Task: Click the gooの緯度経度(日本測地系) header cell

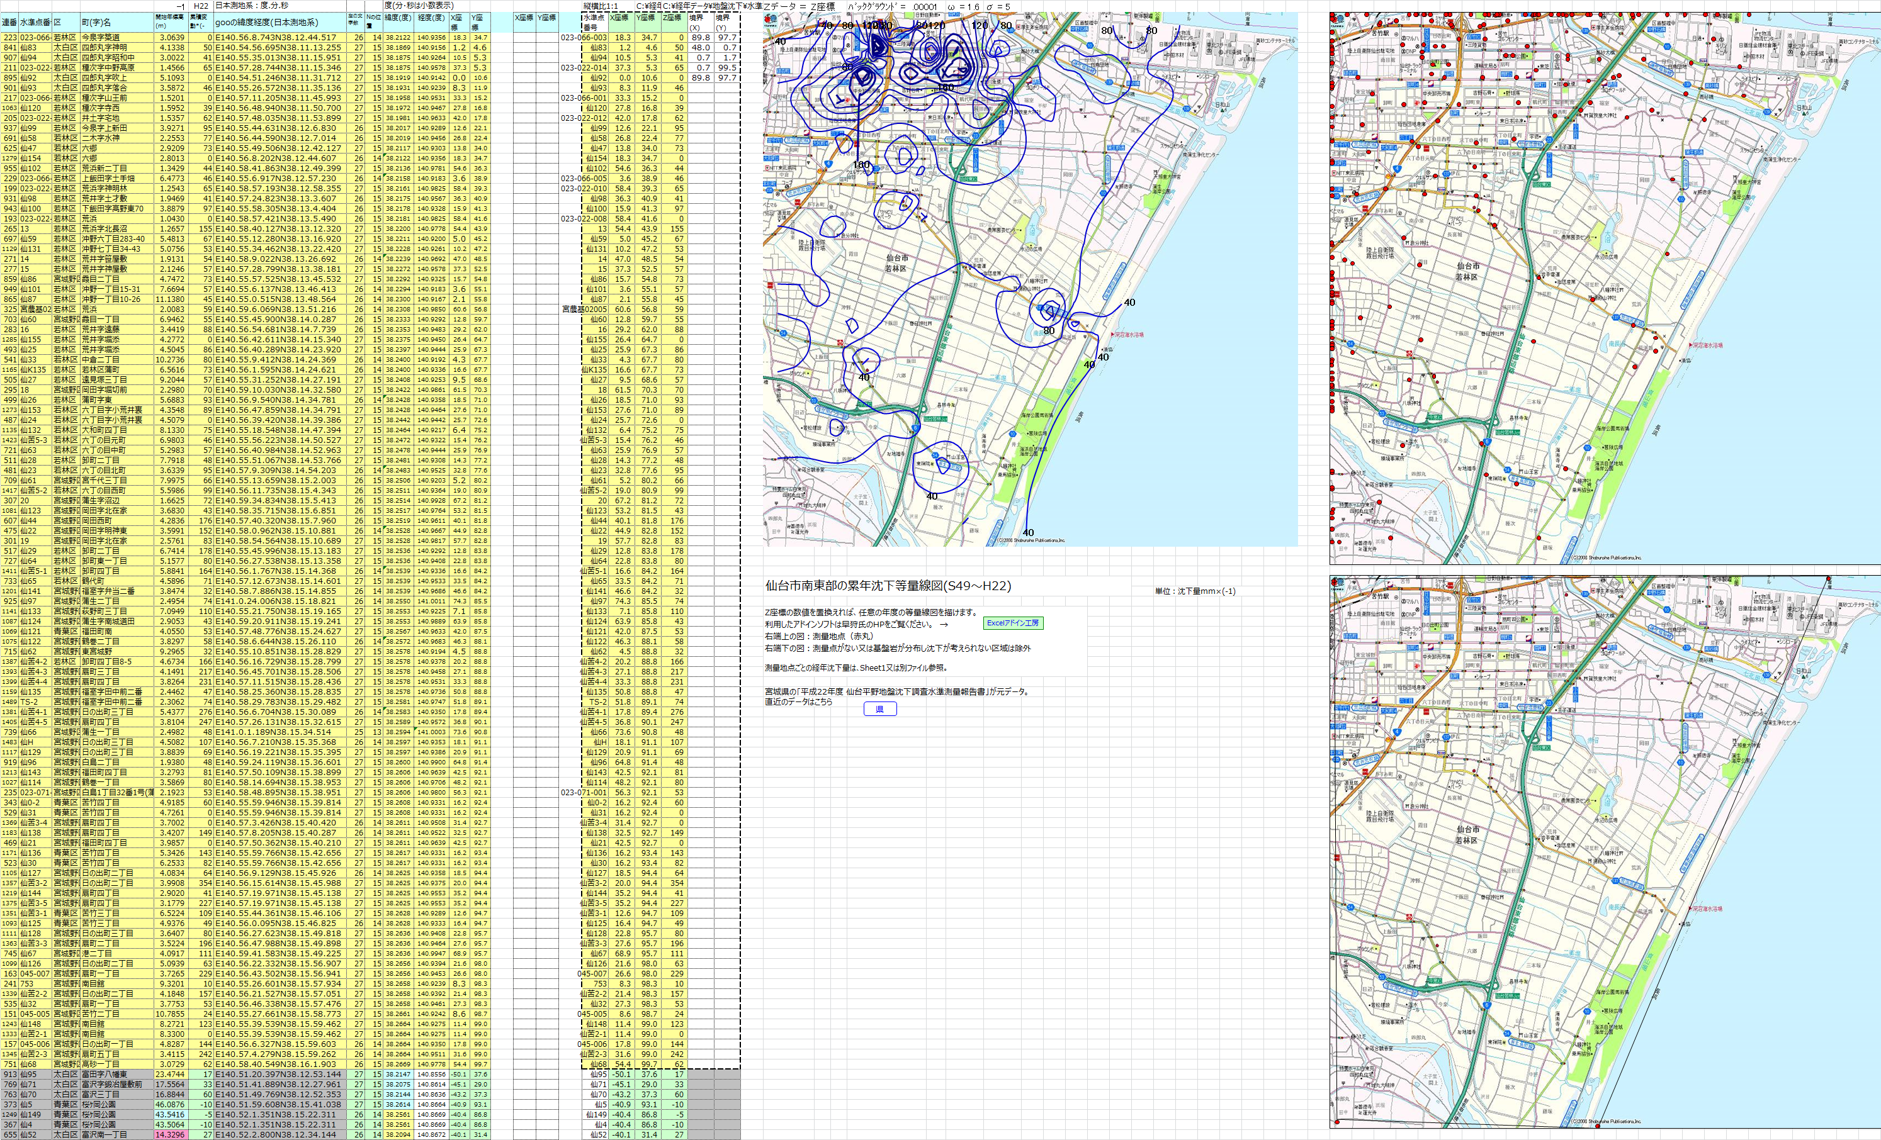Action: tap(280, 22)
